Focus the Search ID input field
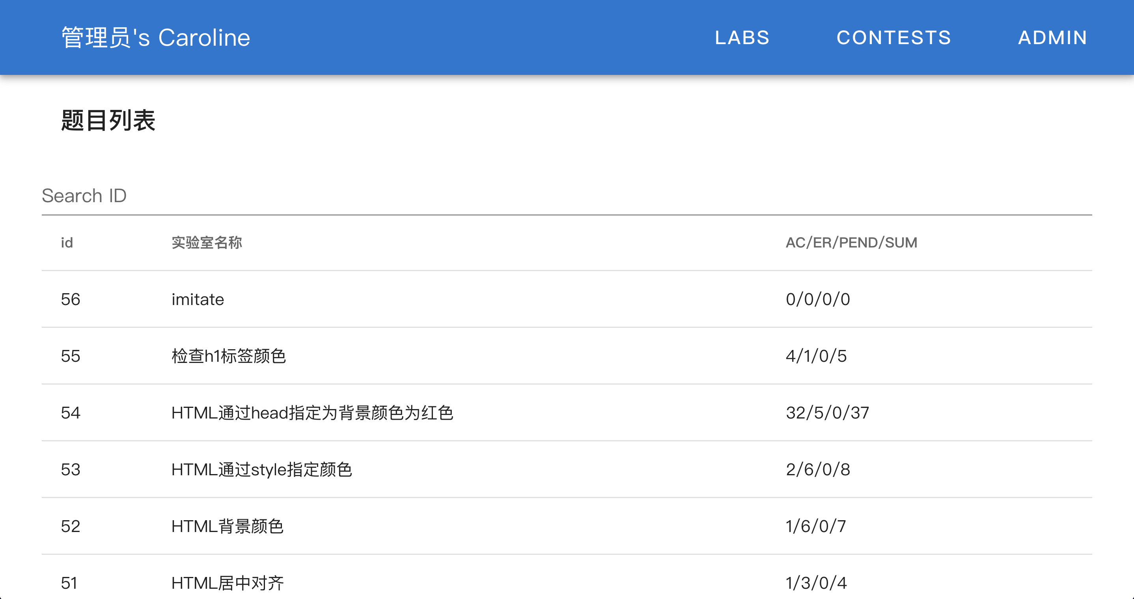This screenshot has height=599, width=1134. coord(567,196)
